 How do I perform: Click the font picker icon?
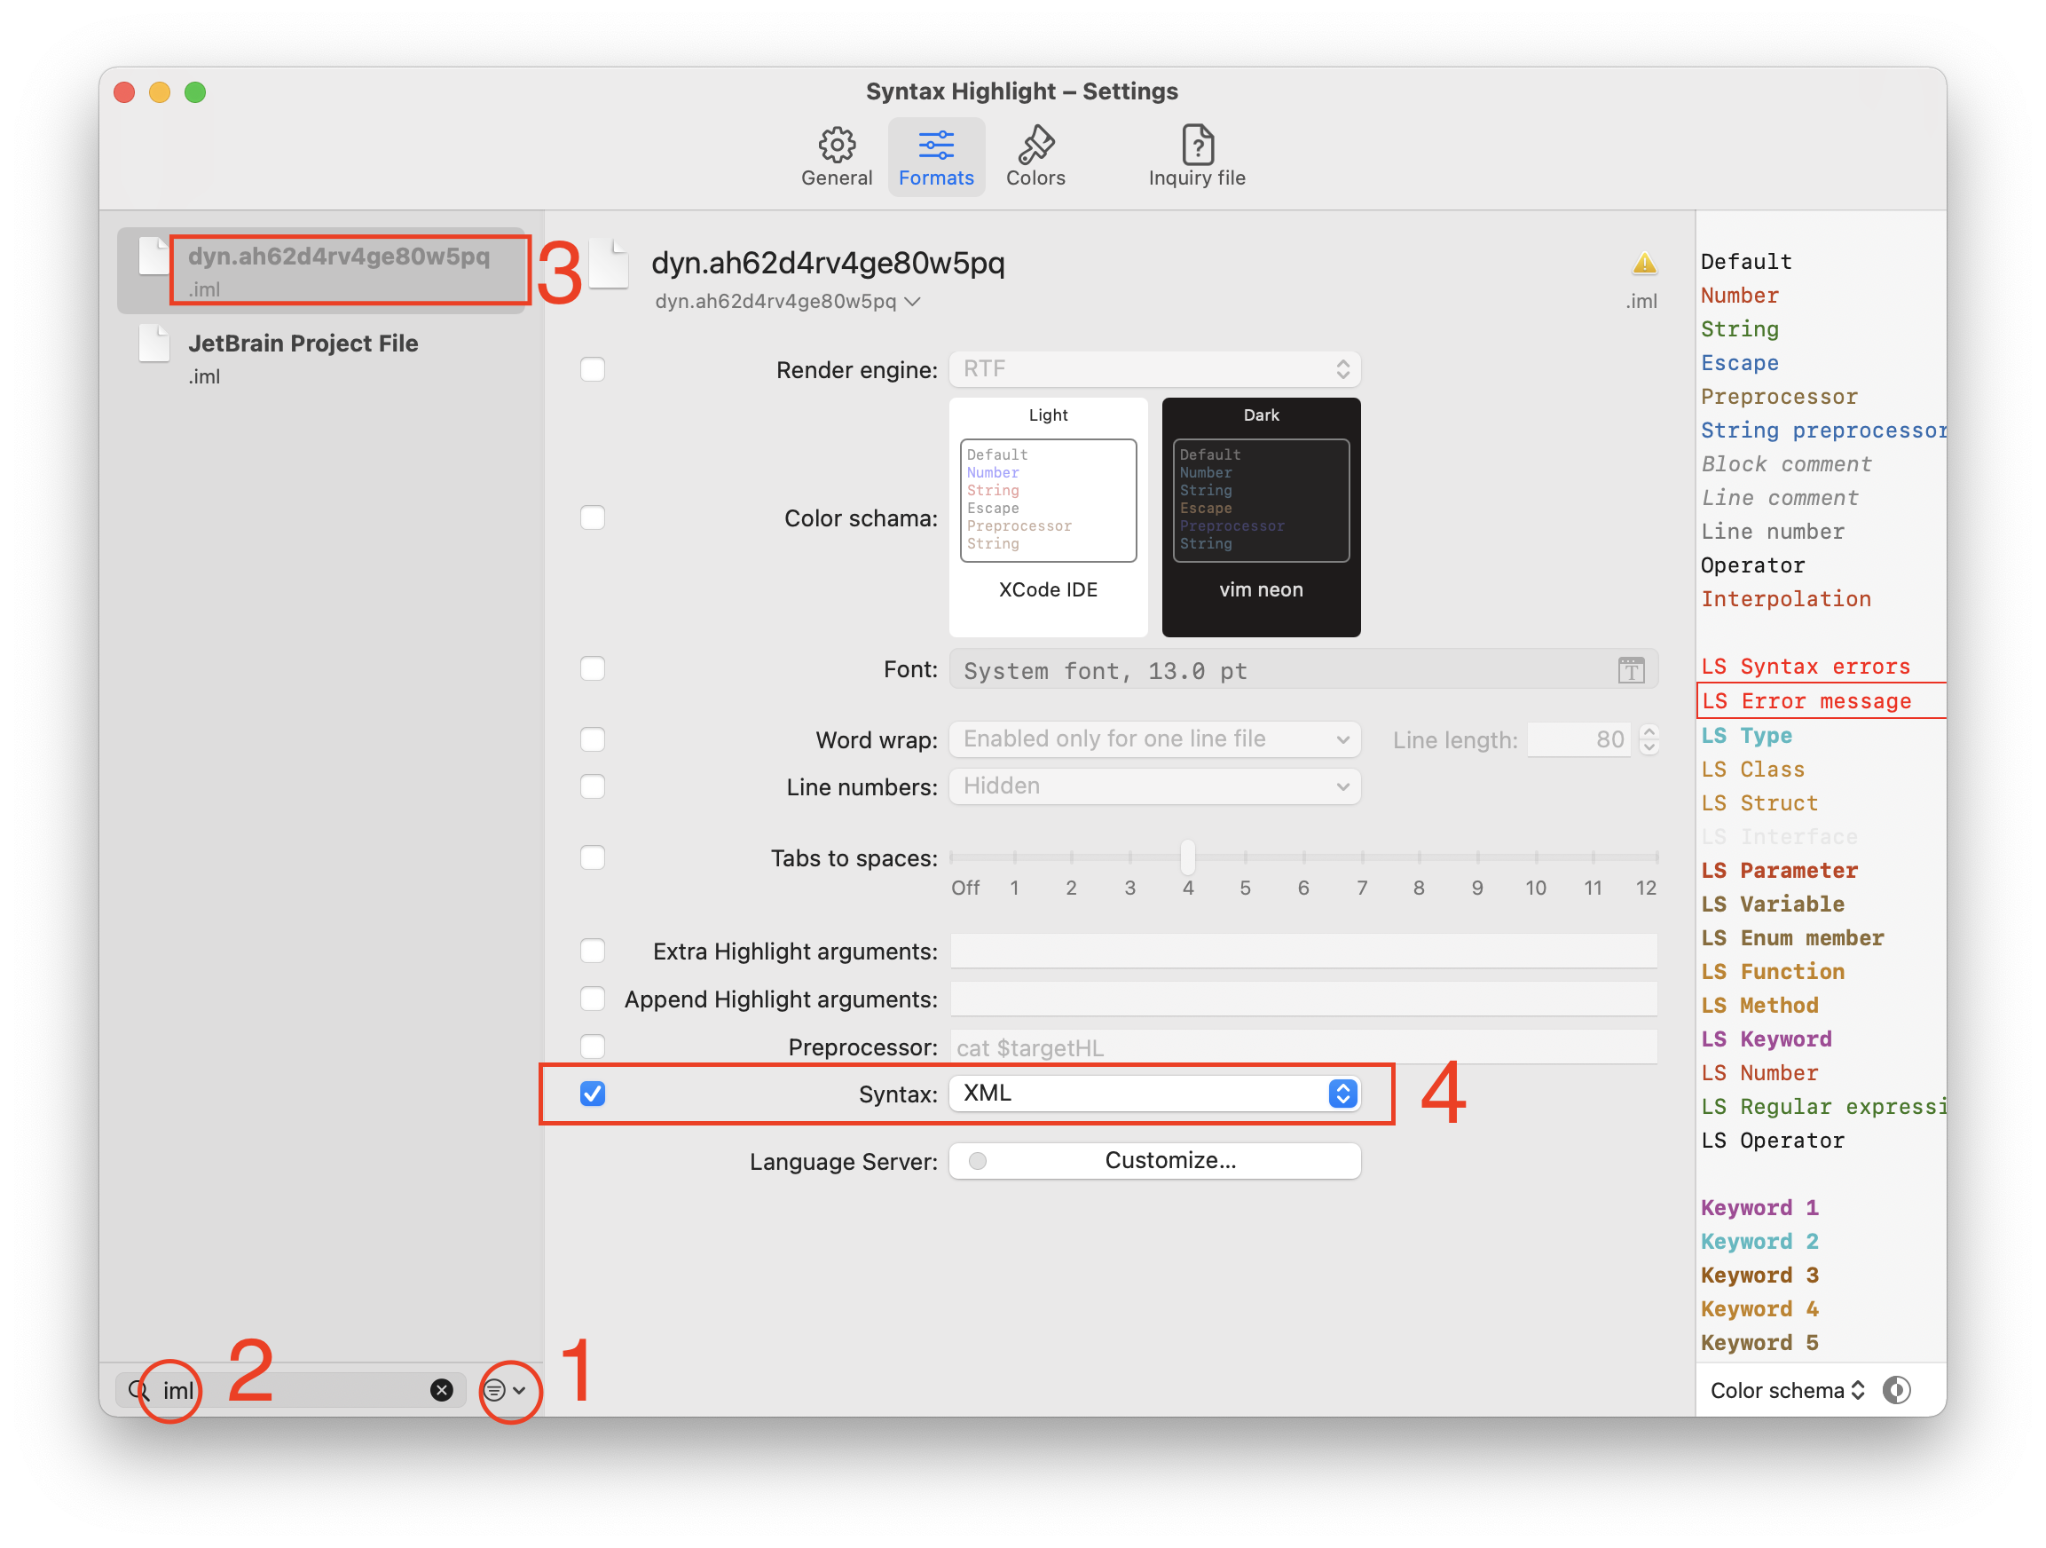pyautogui.click(x=1631, y=670)
